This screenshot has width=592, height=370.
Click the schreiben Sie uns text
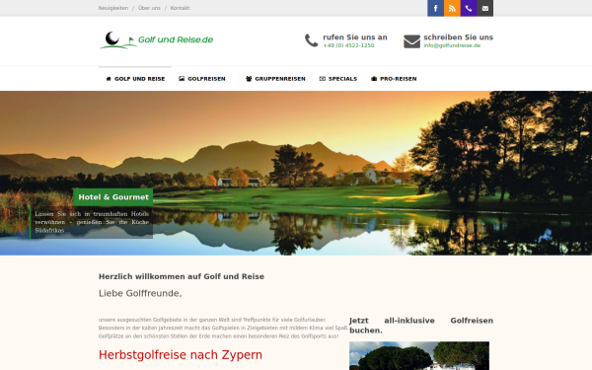point(459,37)
